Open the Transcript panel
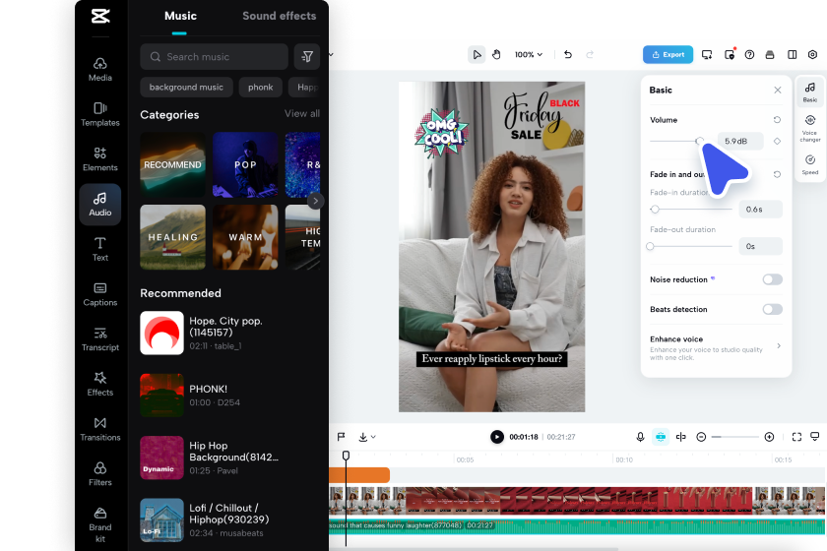Screen dimensions: 827x551 click(100, 339)
